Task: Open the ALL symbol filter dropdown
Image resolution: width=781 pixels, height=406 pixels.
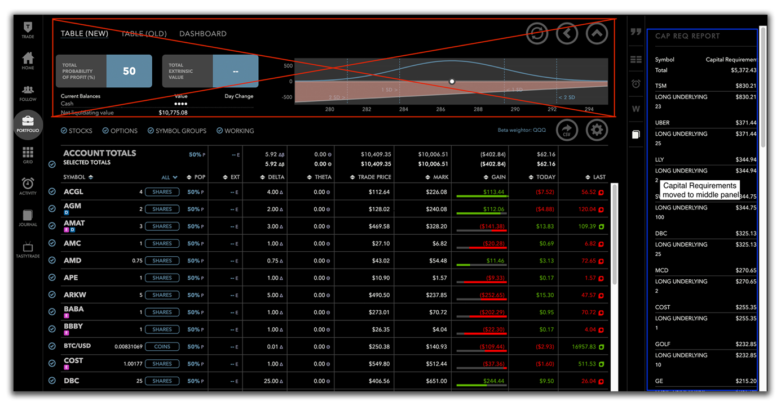Action: pyautogui.click(x=169, y=177)
